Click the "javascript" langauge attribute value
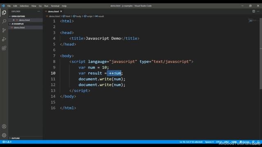The height and width of the screenshot is (147, 262). (123, 62)
